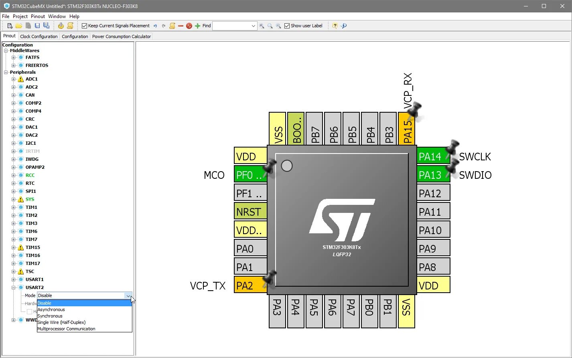Expand the ADC2 peripheral node

[13, 87]
